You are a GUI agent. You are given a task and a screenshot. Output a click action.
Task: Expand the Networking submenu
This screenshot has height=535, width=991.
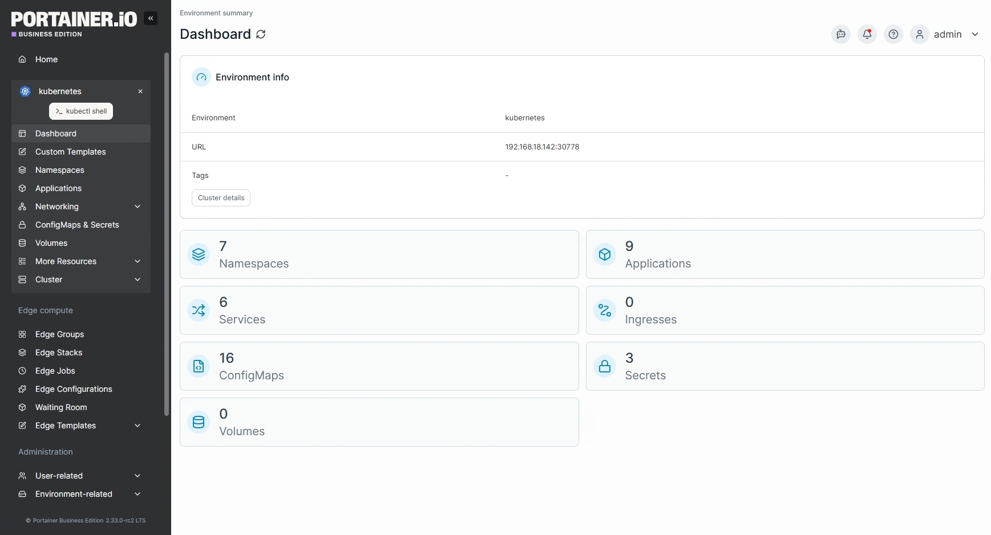[137, 206]
